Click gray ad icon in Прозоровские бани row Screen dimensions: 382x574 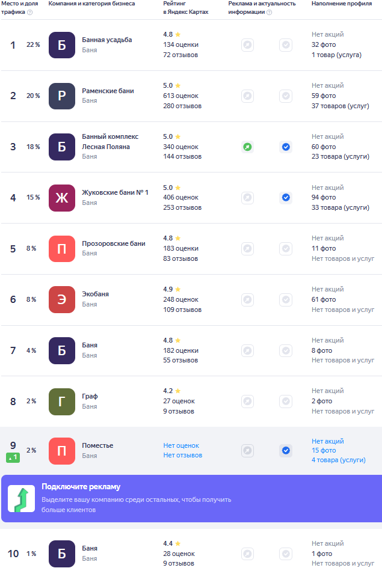pyautogui.click(x=247, y=248)
